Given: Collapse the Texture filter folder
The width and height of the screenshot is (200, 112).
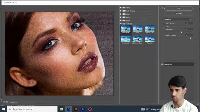Looking at the screenshot, I should click(121, 24).
